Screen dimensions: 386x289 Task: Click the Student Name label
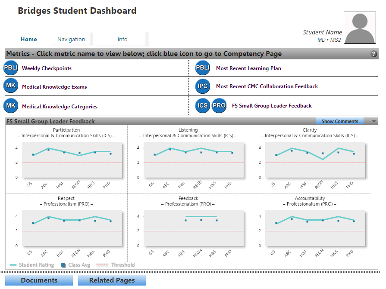pyautogui.click(x=322, y=32)
